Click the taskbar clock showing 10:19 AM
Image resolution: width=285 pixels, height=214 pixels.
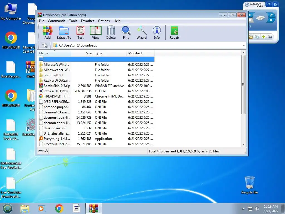[x=271, y=209]
